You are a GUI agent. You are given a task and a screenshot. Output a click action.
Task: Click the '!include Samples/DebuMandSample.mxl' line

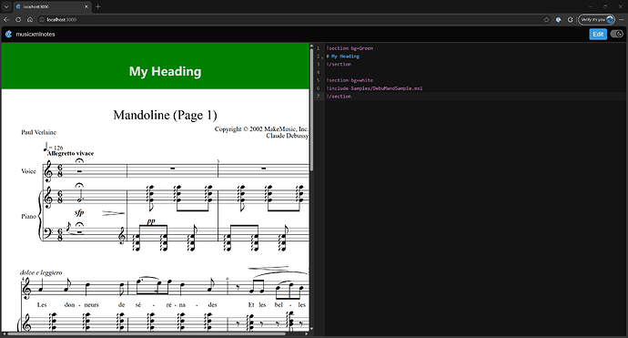(x=374, y=88)
